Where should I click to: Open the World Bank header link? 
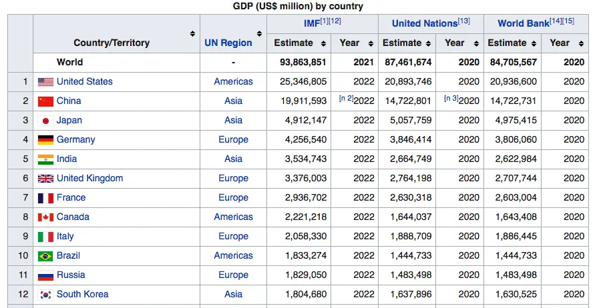[x=524, y=23]
